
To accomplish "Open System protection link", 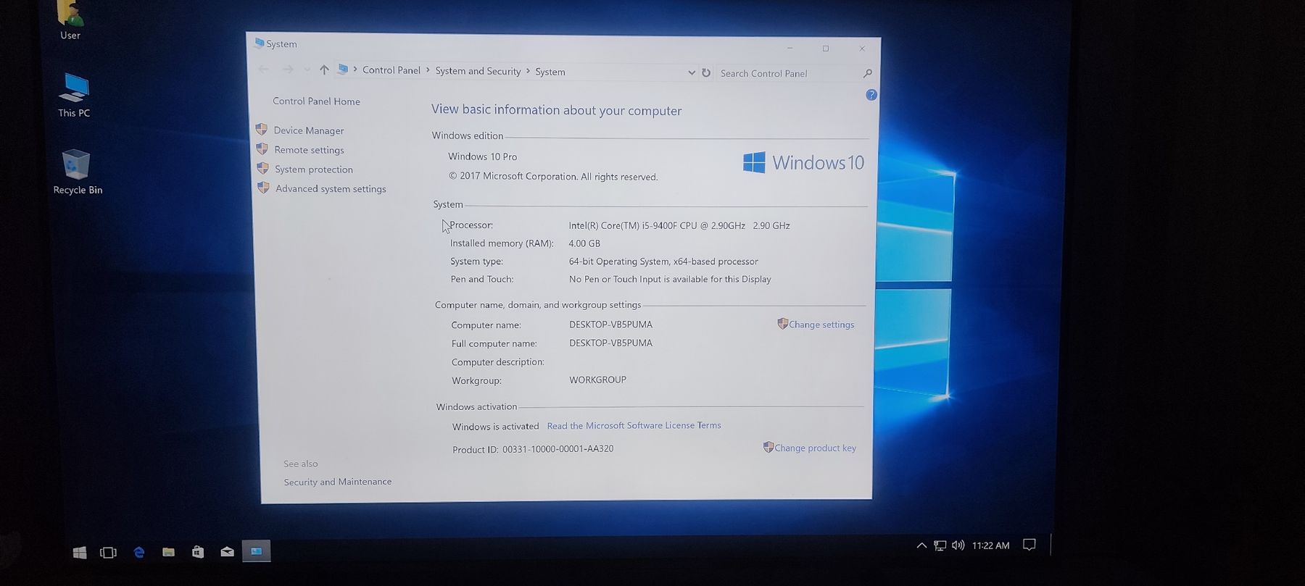I will tap(314, 169).
